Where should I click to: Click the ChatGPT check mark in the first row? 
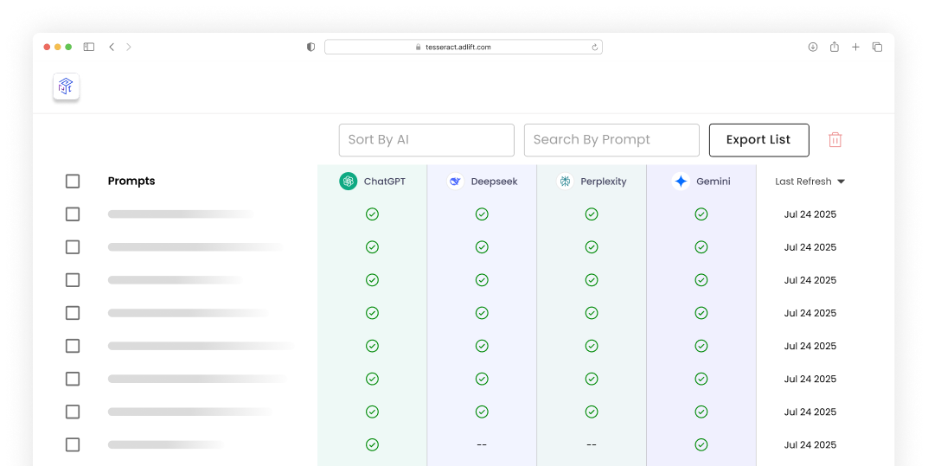[372, 214]
